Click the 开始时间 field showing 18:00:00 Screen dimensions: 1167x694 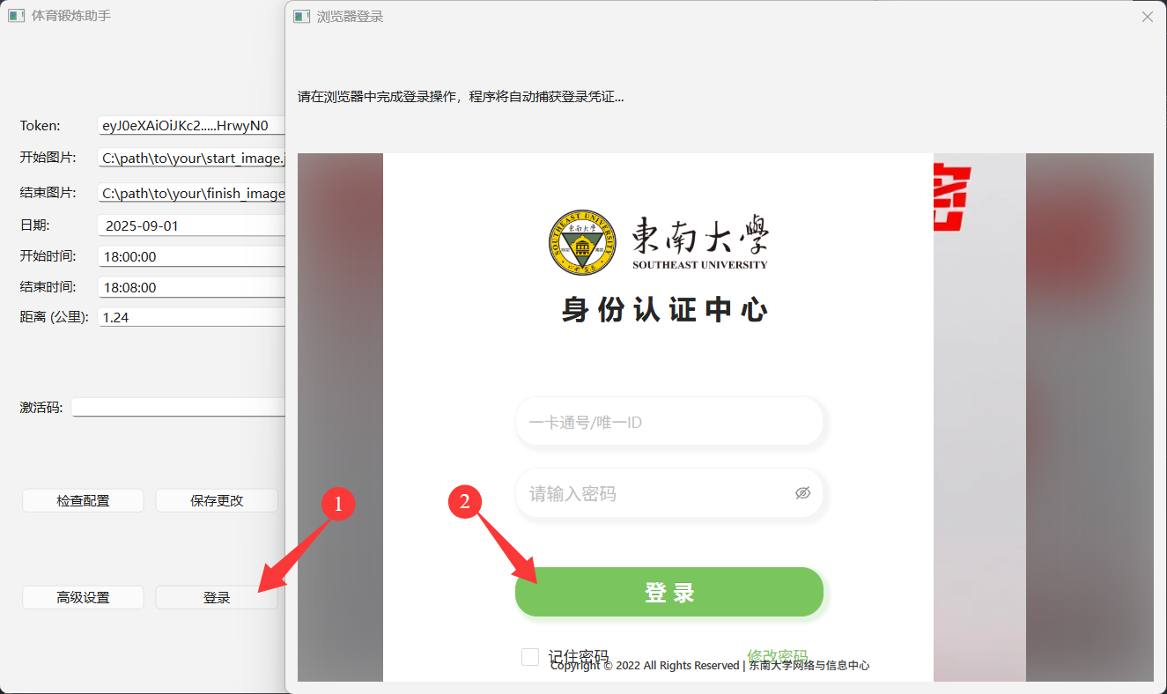point(192,257)
